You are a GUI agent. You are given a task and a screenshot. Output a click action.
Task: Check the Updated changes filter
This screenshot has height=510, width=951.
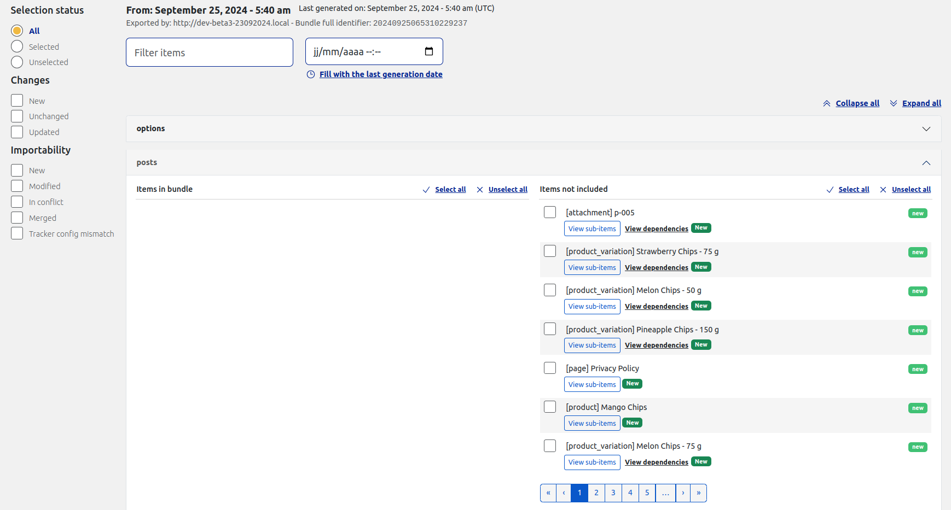[x=17, y=132]
